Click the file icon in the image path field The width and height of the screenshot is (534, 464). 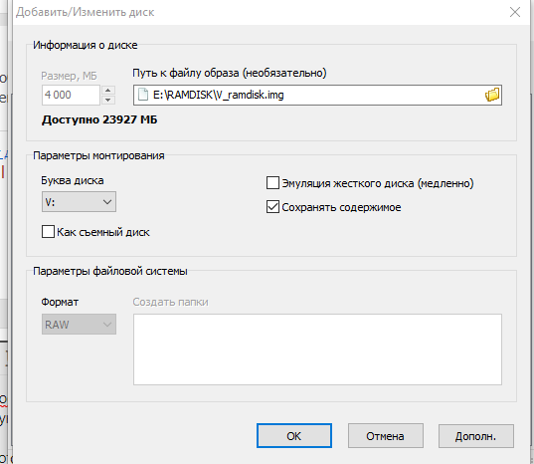coord(143,95)
